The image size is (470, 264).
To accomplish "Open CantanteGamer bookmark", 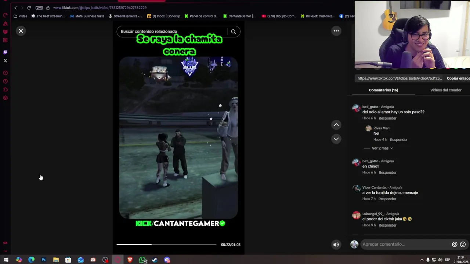I will point(239,16).
